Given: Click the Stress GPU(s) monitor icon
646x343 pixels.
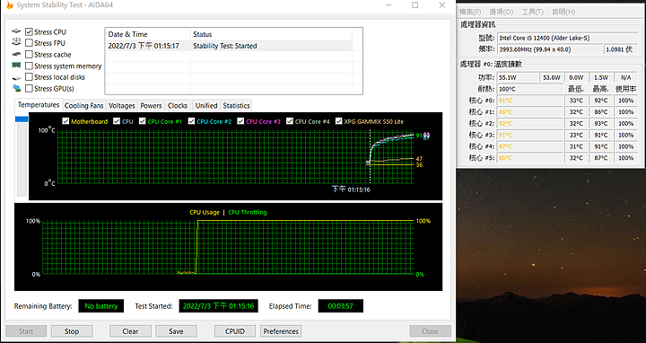Looking at the screenshot, I should pos(16,88).
